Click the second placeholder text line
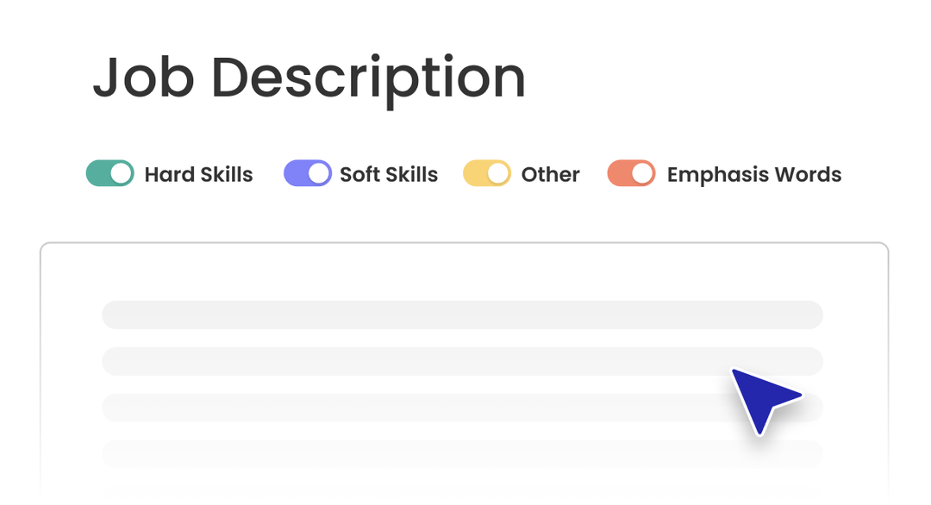Screen dimensions: 931x505 pyautogui.click(x=463, y=361)
